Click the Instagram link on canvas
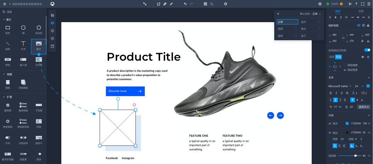The width and height of the screenshot is (373, 164). 128,158
